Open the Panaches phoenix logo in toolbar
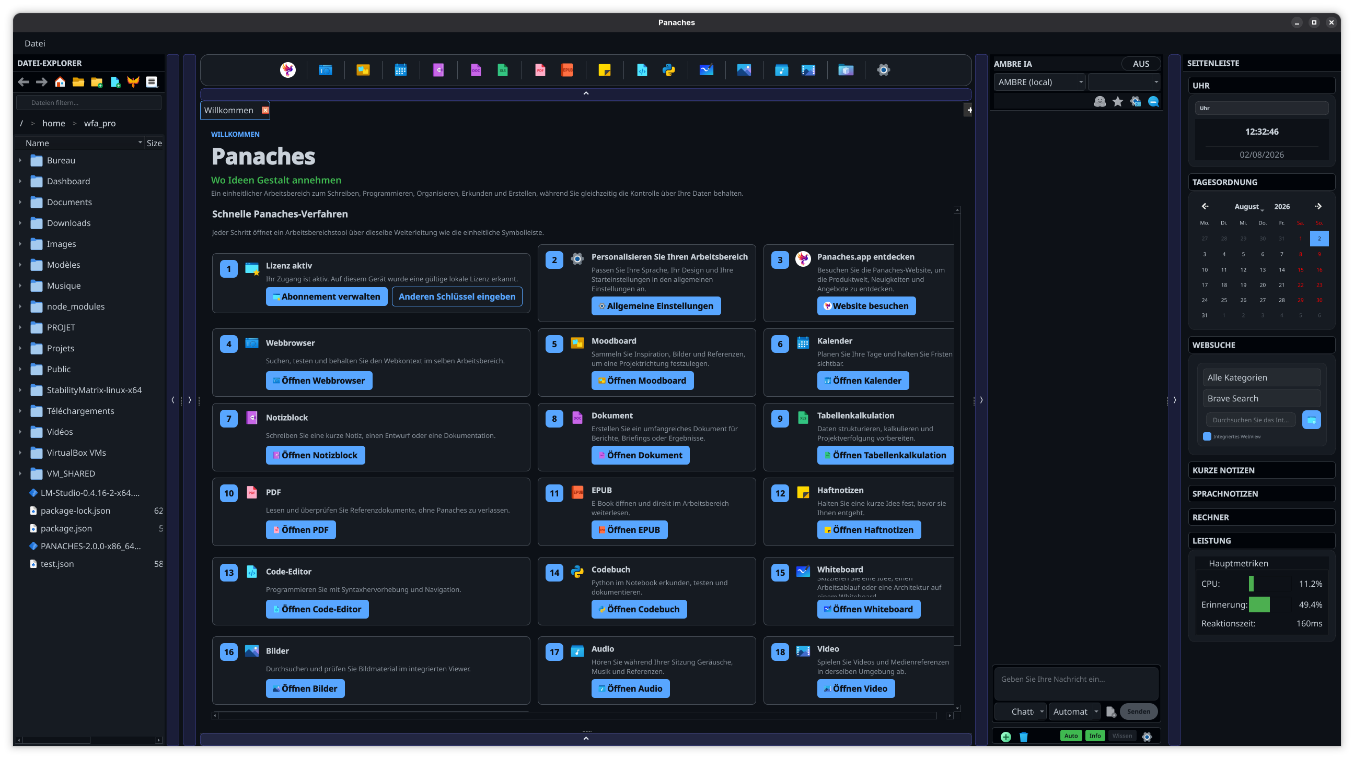 (x=287, y=70)
